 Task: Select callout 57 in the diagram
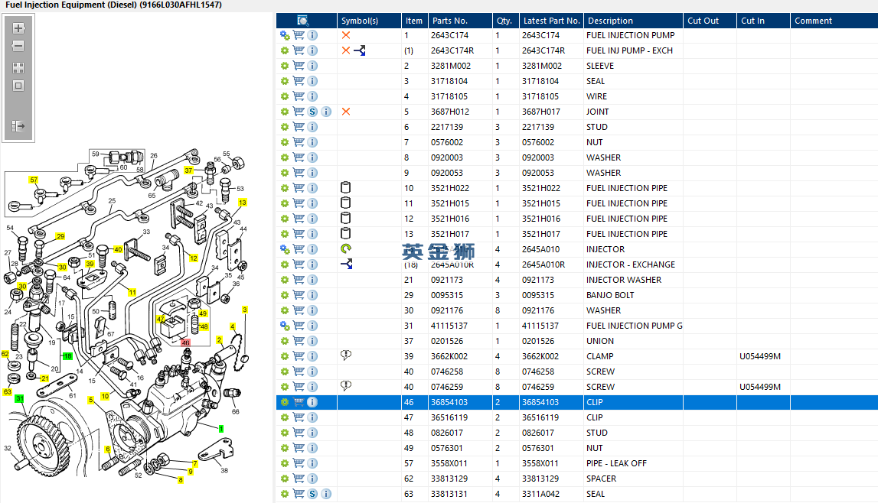(34, 180)
